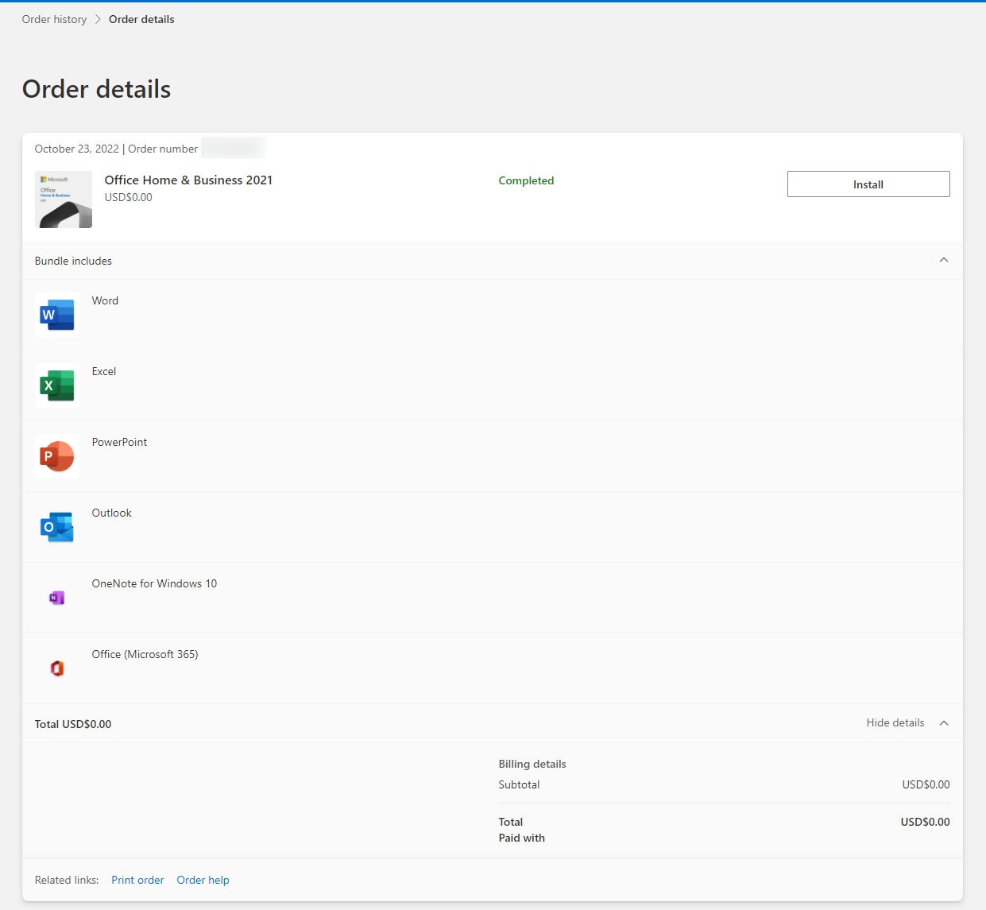The width and height of the screenshot is (986, 910).
Task: Click the Office Home & Business 2021 title
Action: click(x=188, y=180)
